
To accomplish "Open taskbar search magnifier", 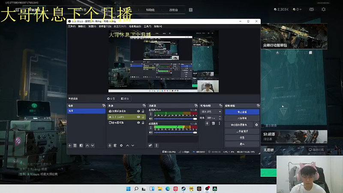I will [136, 189].
